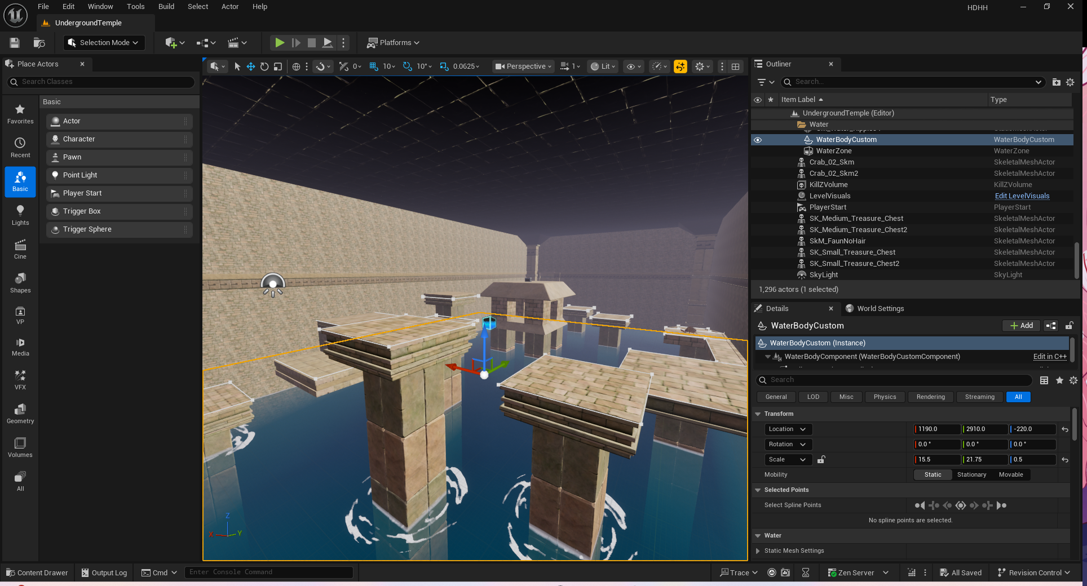Open the Platforms dropdown menu
Viewport: 1087px width, 586px height.
[x=394, y=43]
